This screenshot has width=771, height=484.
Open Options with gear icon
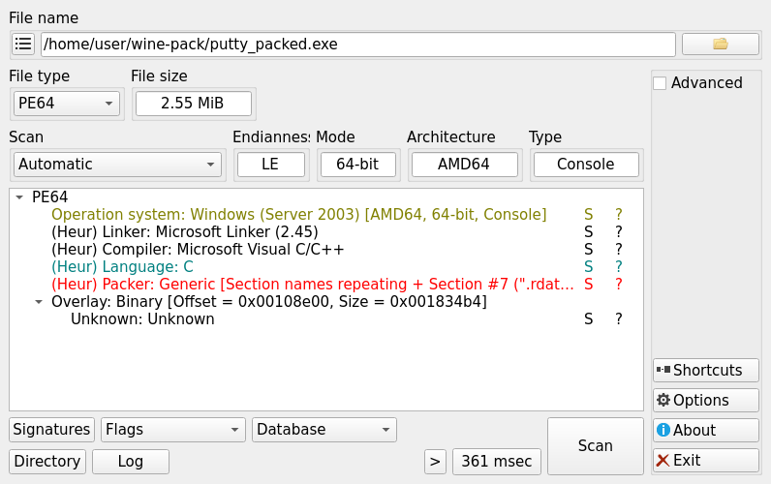click(706, 401)
